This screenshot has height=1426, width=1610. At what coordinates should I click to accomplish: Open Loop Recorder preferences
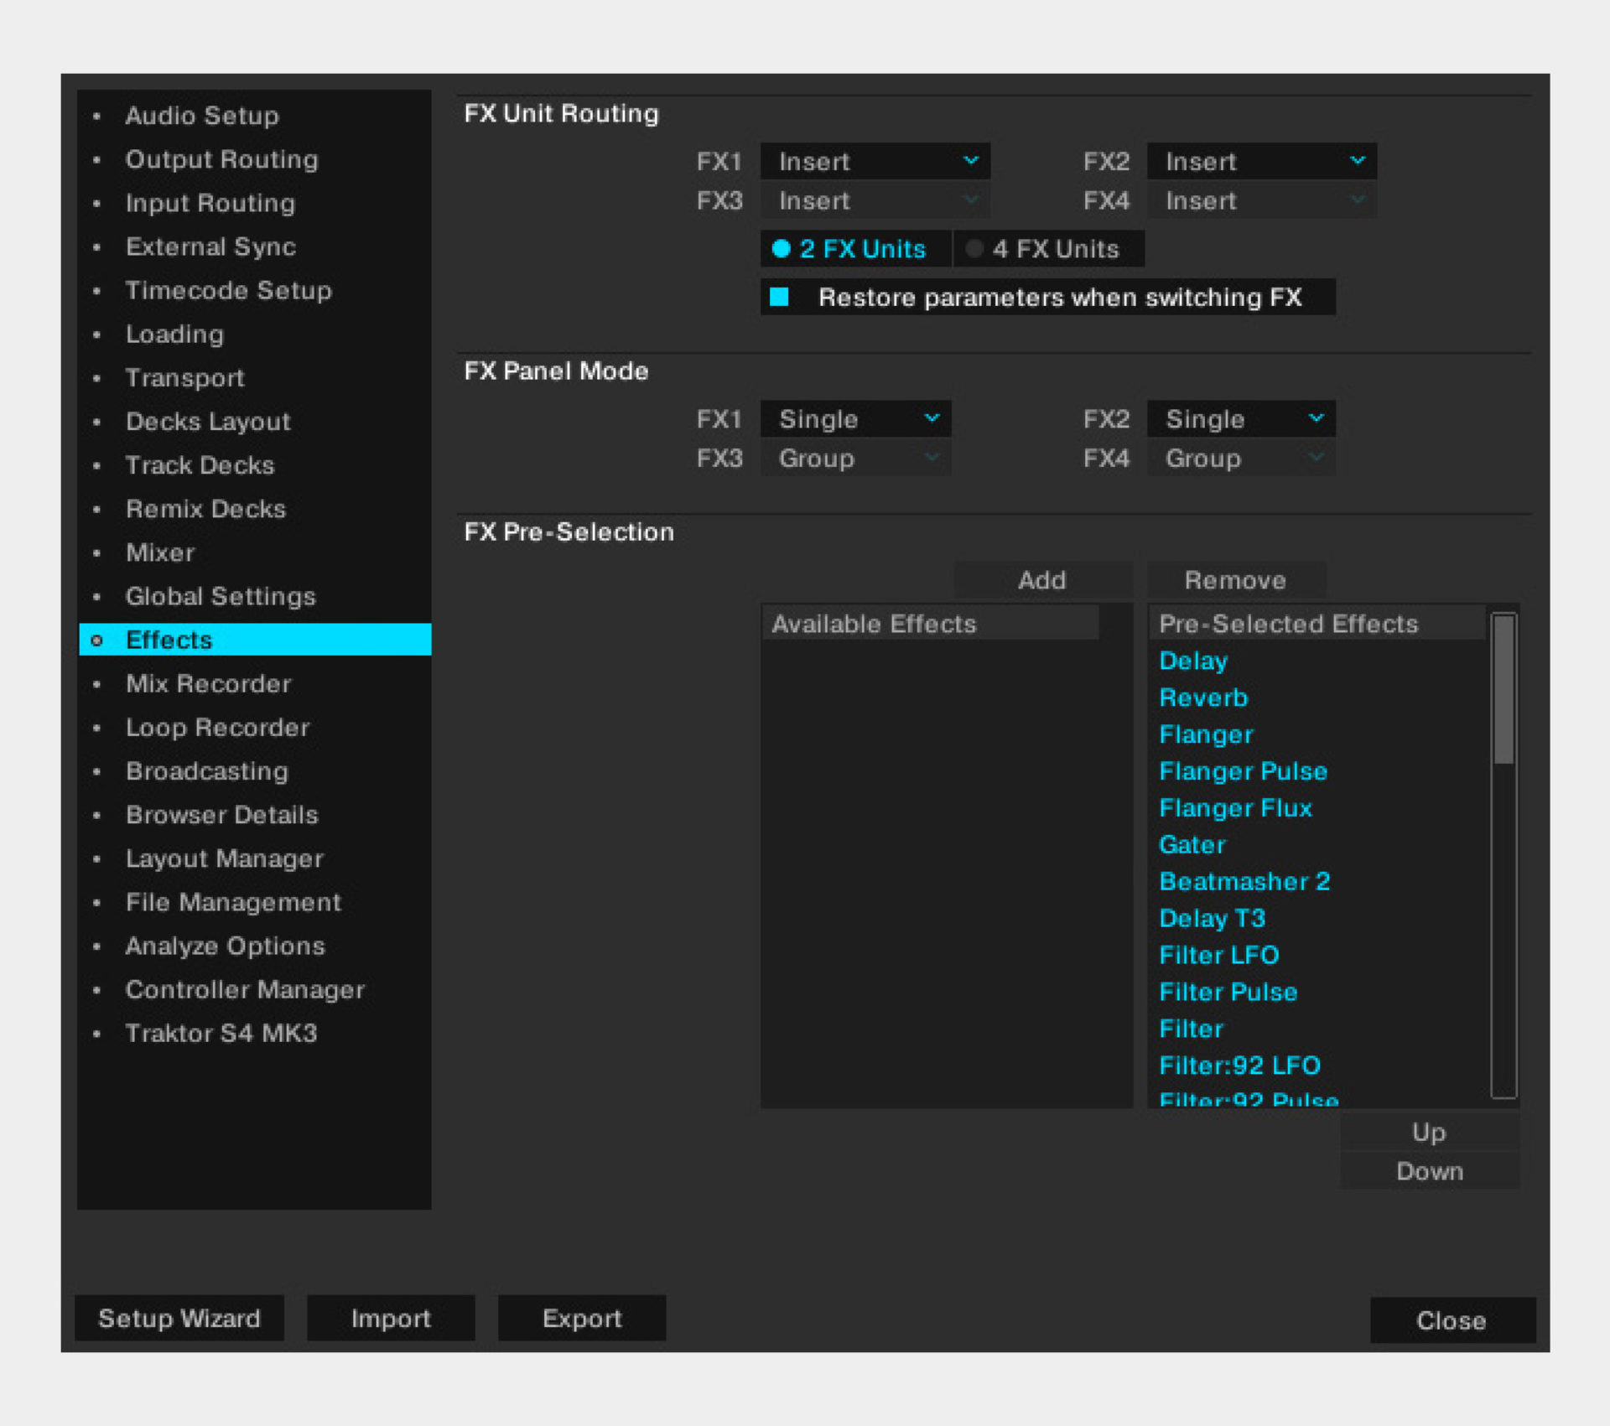(217, 727)
